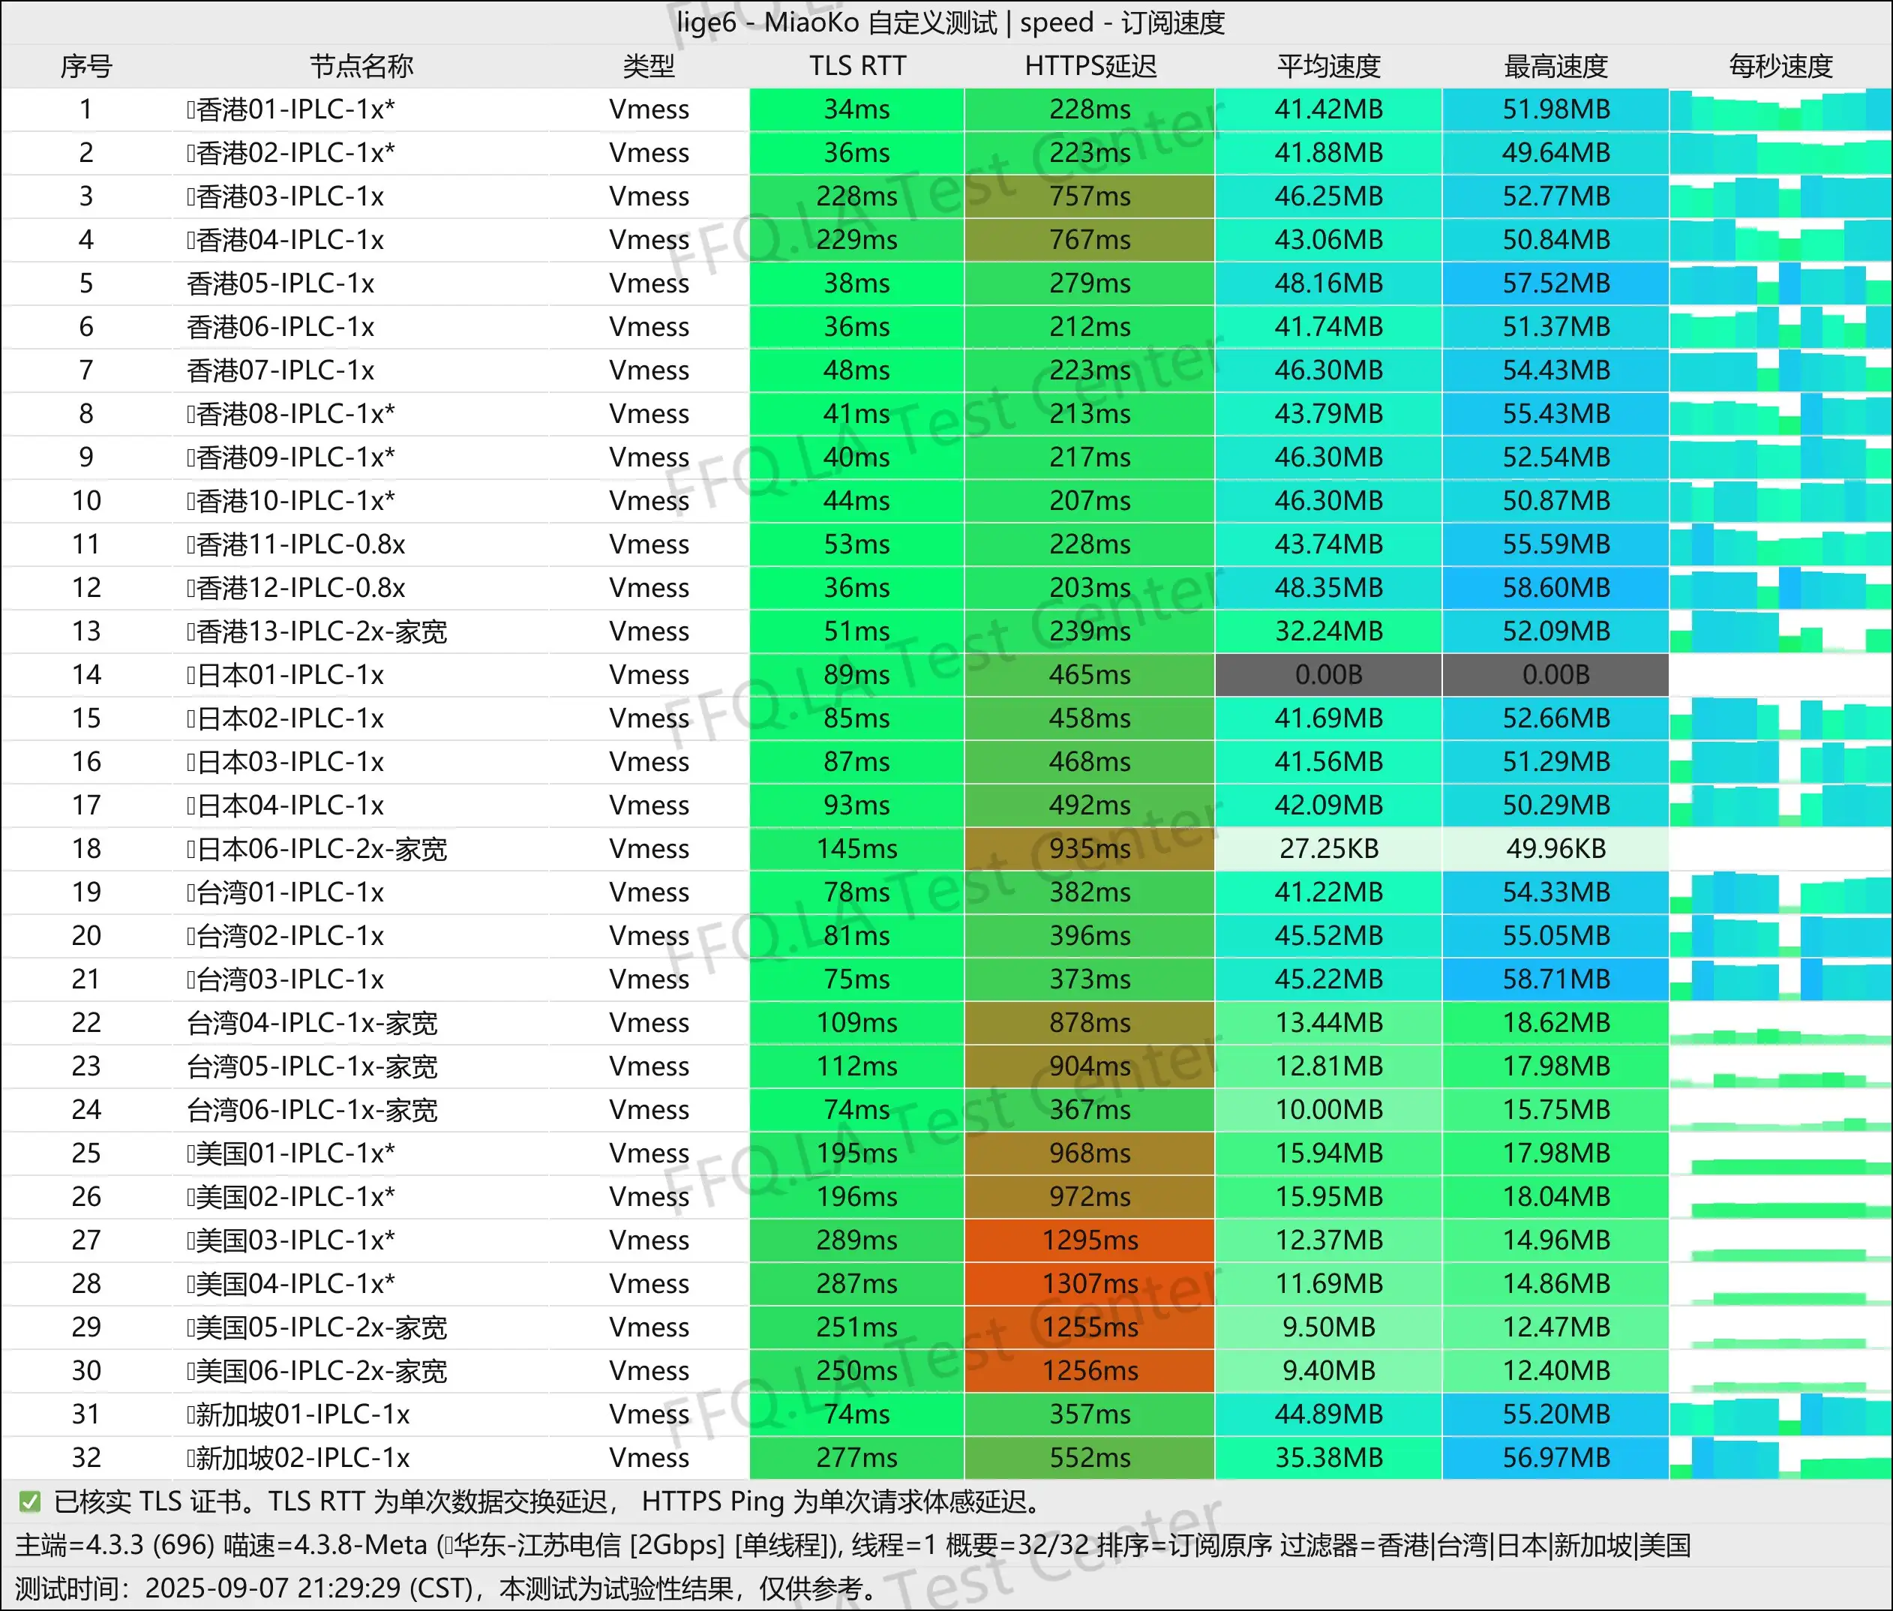Click the title lige6 - MiaoKo 自定义测试
The width and height of the screenshot is (1893, 1611).
[838, 22]
